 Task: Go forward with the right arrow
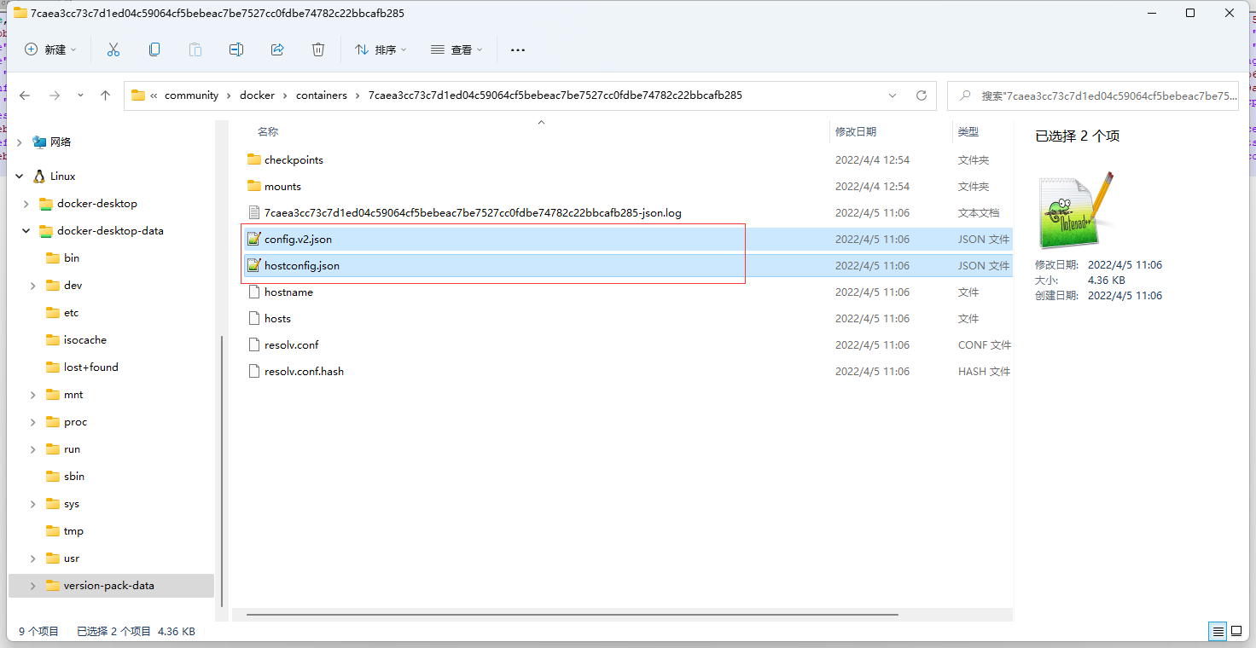pos(55,95)
